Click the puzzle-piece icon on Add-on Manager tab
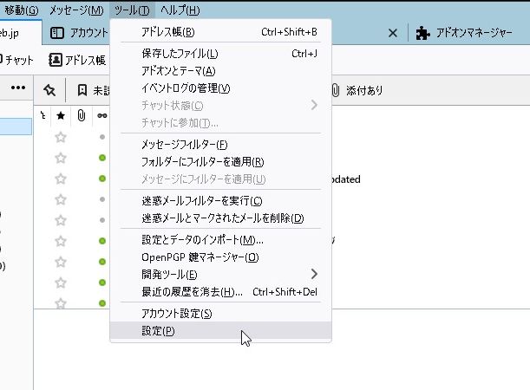The image size is (530, 390). click(422, 33)
